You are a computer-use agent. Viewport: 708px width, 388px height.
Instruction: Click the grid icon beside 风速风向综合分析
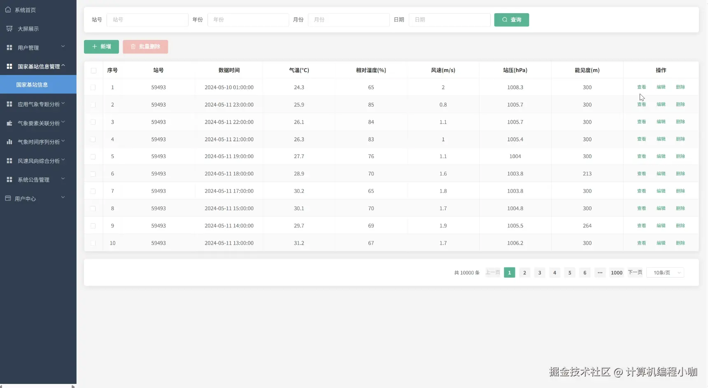coord(9,161)
